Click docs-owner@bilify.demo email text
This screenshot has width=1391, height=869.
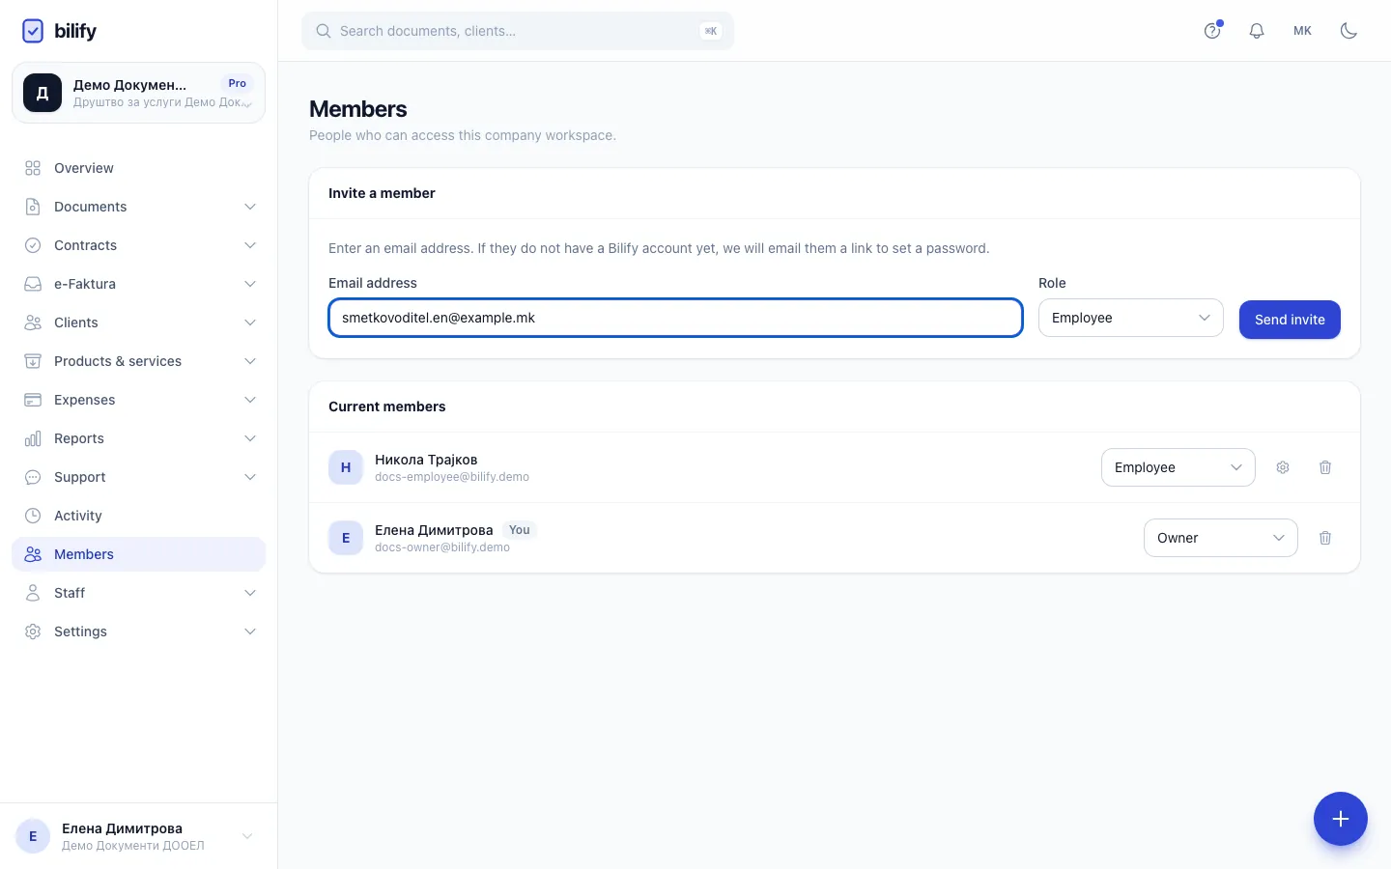[x=442, y=547]
